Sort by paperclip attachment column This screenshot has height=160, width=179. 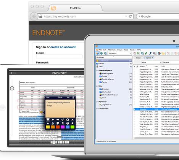coord(137,67)
